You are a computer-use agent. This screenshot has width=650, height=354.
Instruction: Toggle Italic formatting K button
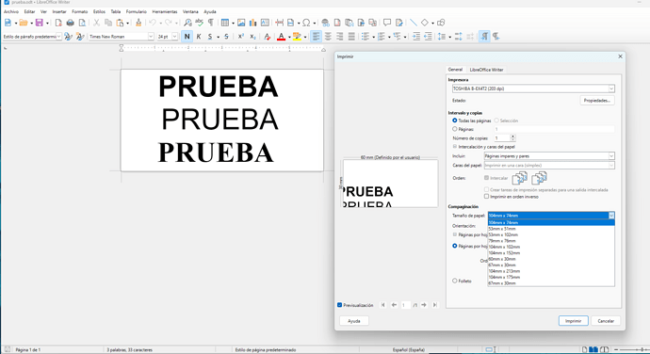click(x=199, y=37)
